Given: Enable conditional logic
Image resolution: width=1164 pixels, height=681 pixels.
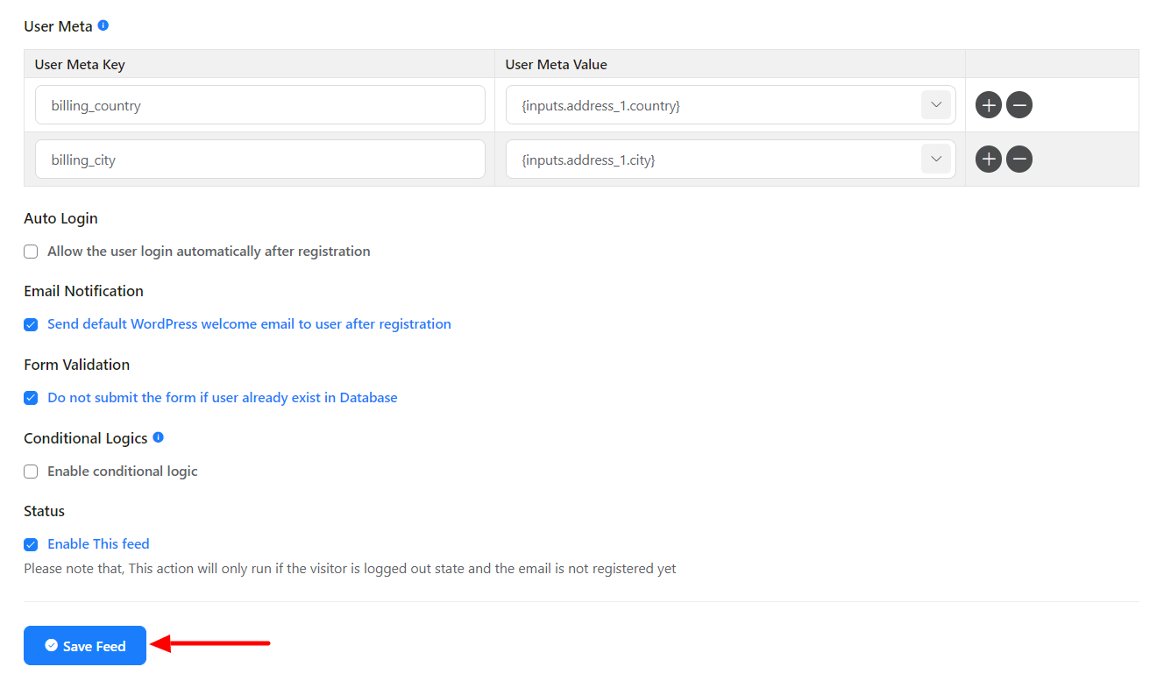Looking at the screenshot, I should [31, 472].
